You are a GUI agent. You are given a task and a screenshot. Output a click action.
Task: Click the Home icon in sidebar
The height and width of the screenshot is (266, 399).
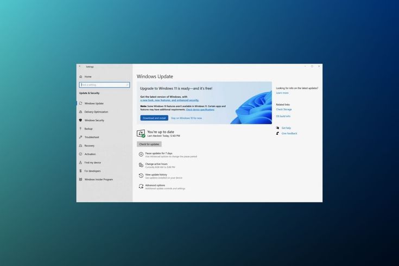pos(80,77)
